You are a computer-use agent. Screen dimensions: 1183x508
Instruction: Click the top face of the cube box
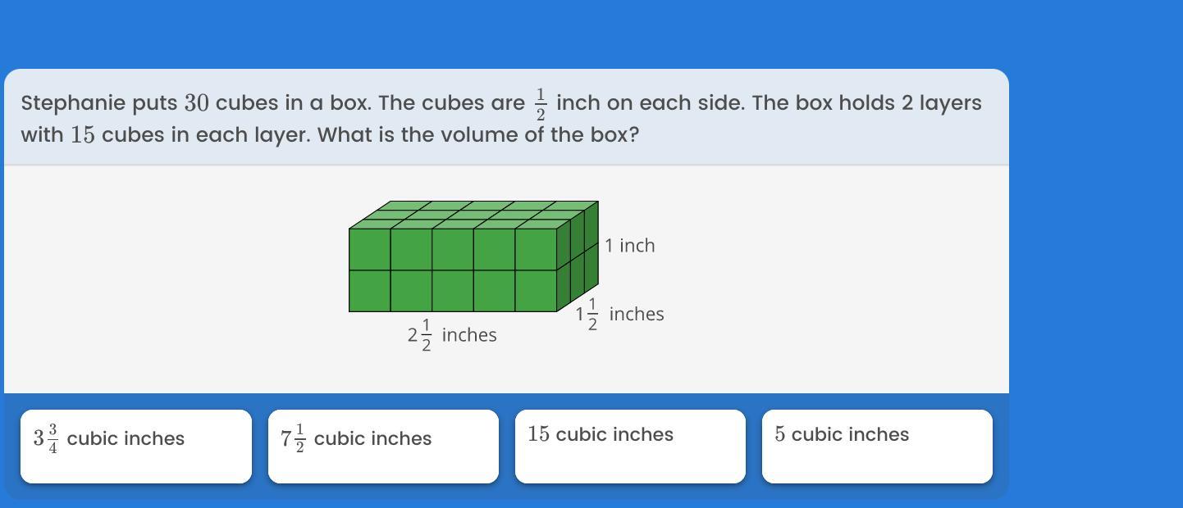tap(473, 214)
